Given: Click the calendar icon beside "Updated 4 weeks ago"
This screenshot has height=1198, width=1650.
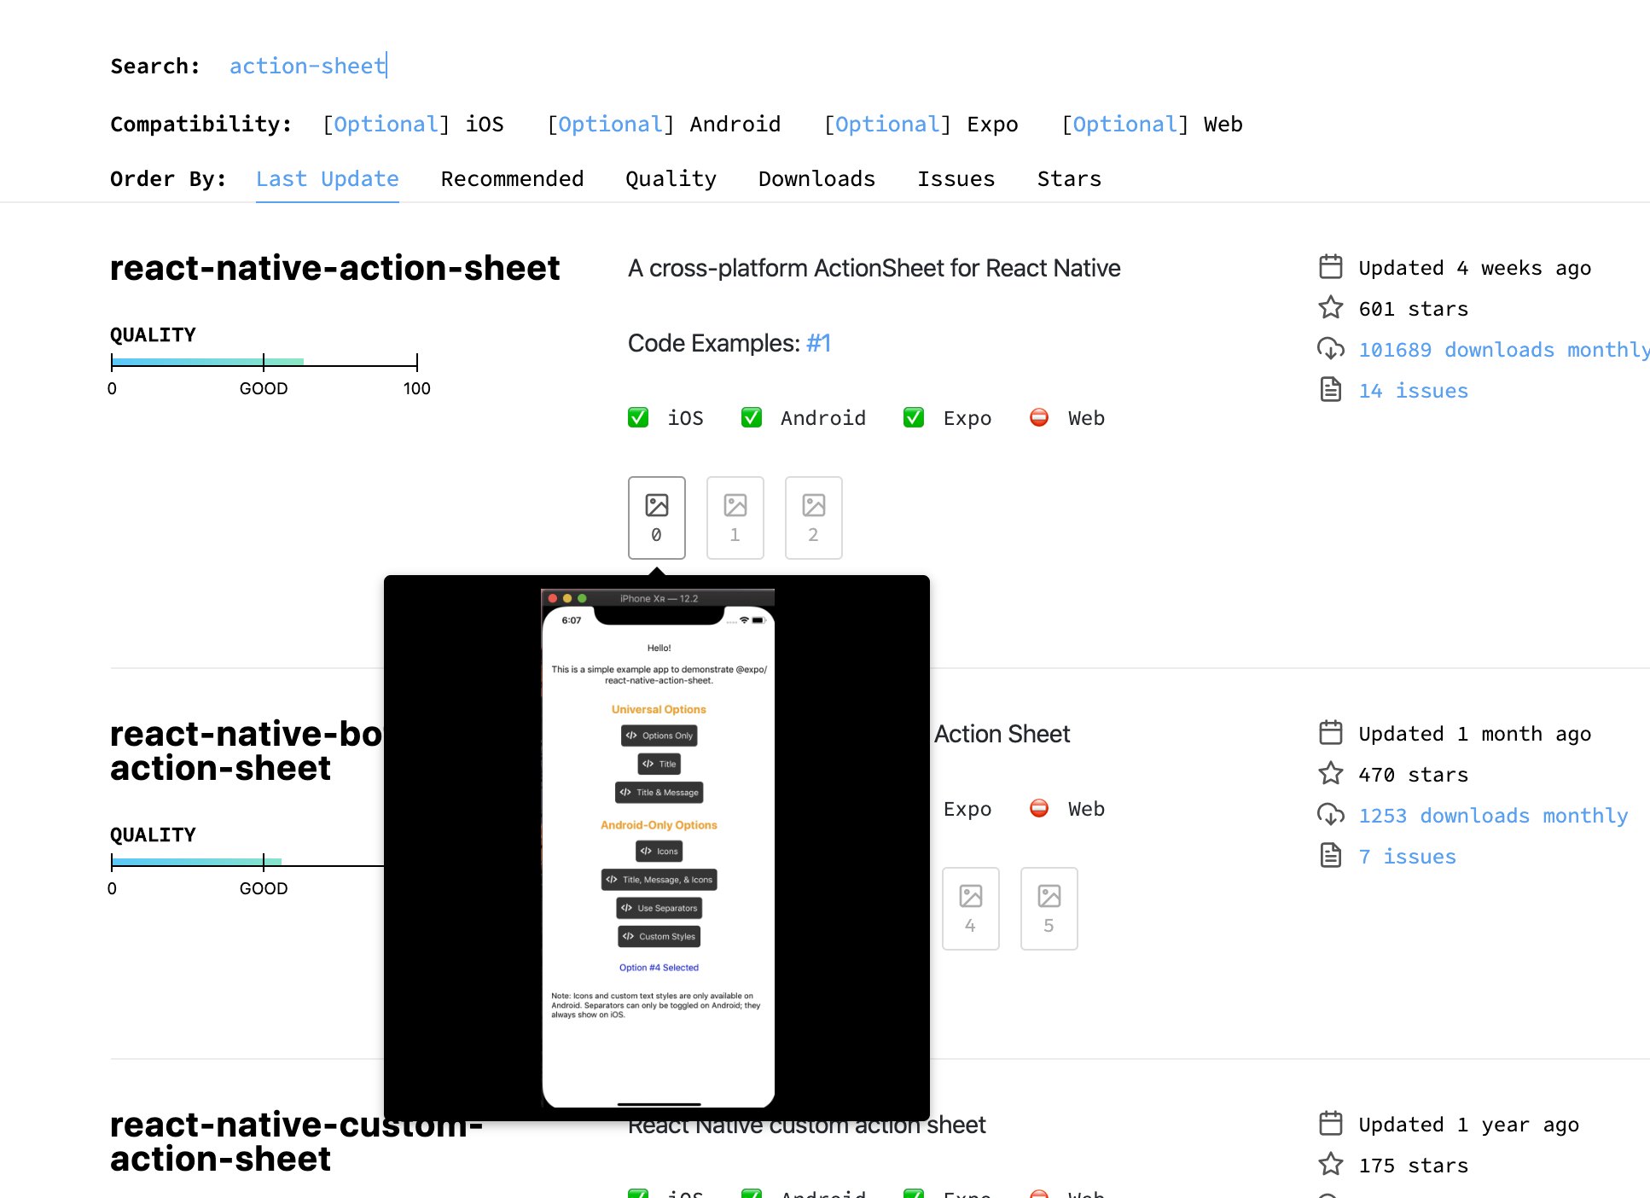Looking at the screenshot, I should pos(1331,266).
